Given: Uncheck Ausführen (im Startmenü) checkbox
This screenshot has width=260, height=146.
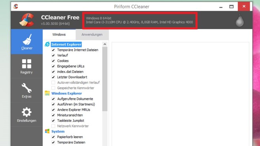Looking at the screenshot, I should point(53,105).
